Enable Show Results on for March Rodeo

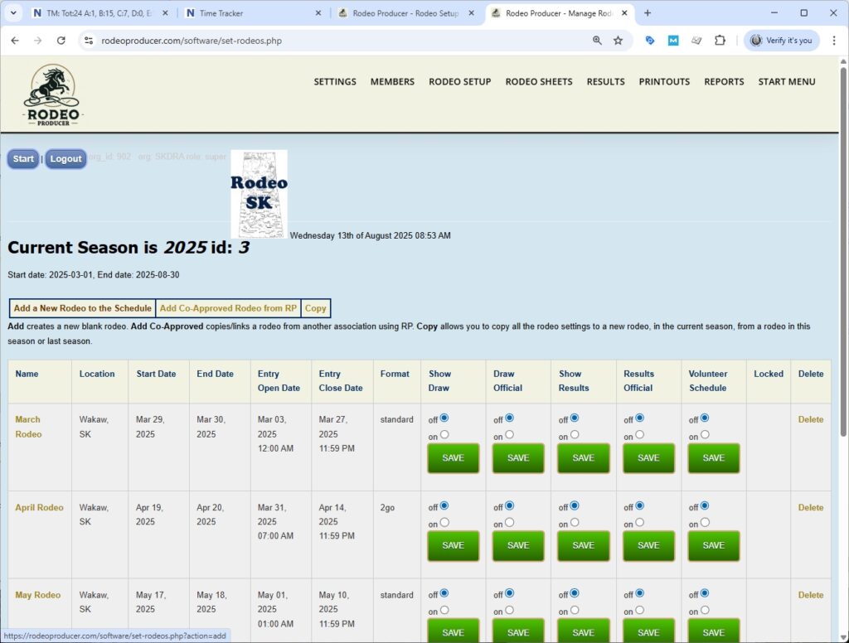[x=575, y=434]
